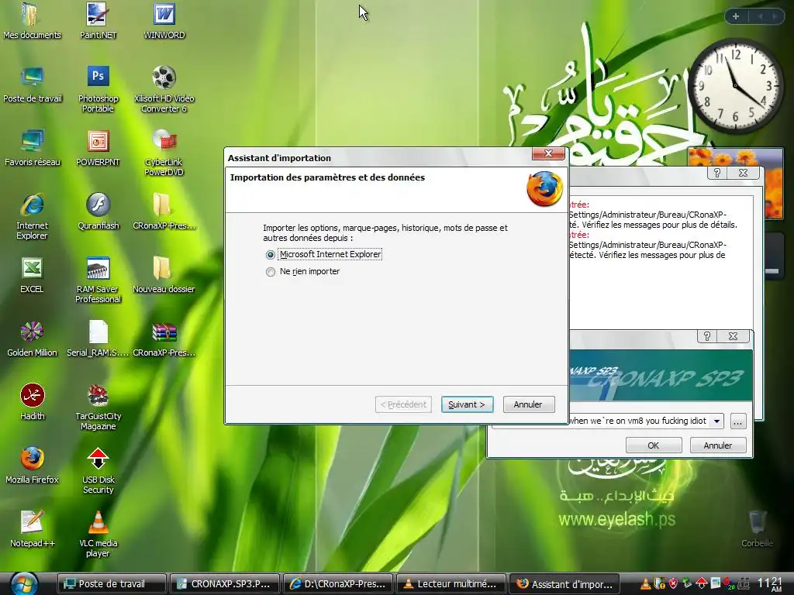Switch to Lecteur multimé... taskbar button
The height and width of the screenshot is (595, 794).
tap(451, 584)
